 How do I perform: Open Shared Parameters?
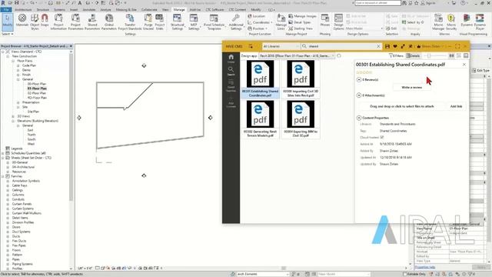click(92, 22)
